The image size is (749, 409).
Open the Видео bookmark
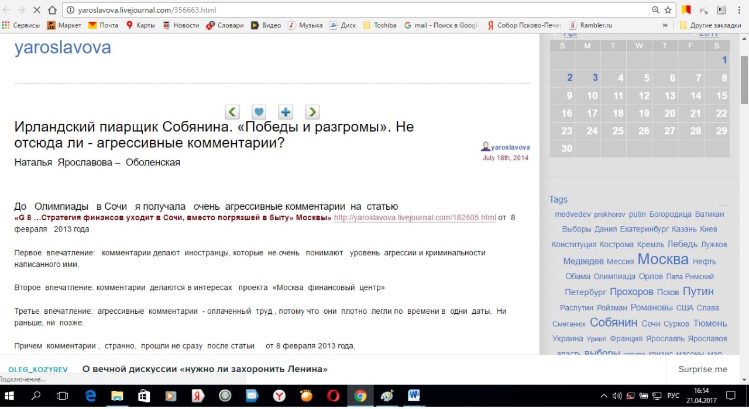tap(266, 25)
